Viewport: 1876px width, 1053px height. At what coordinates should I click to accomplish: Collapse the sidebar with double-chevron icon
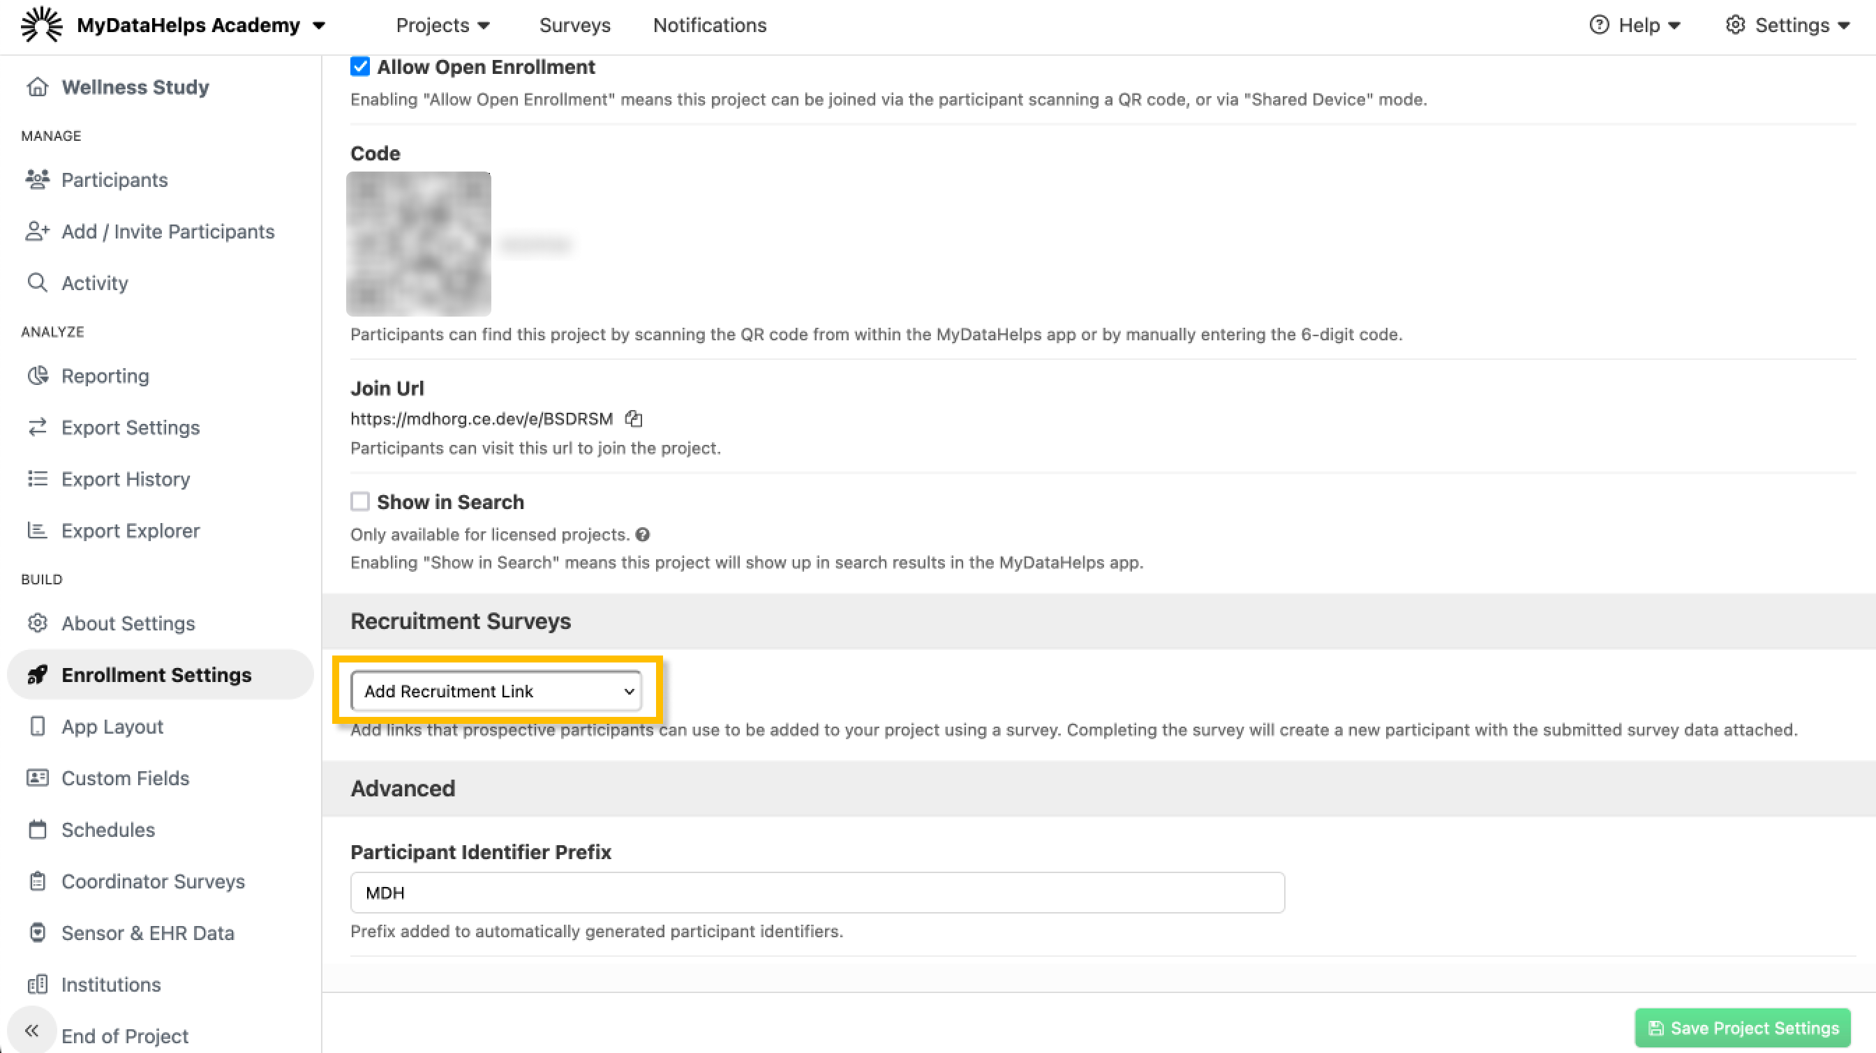click(x=31, y=1030)
